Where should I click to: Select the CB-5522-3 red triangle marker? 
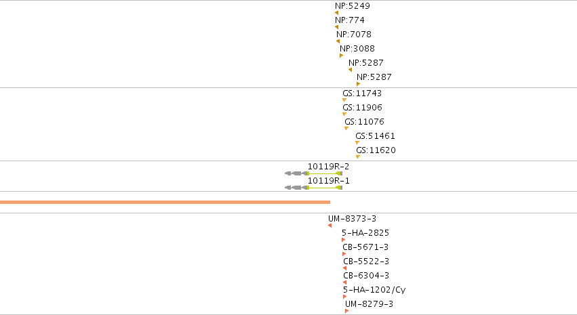tap(345, 268)
